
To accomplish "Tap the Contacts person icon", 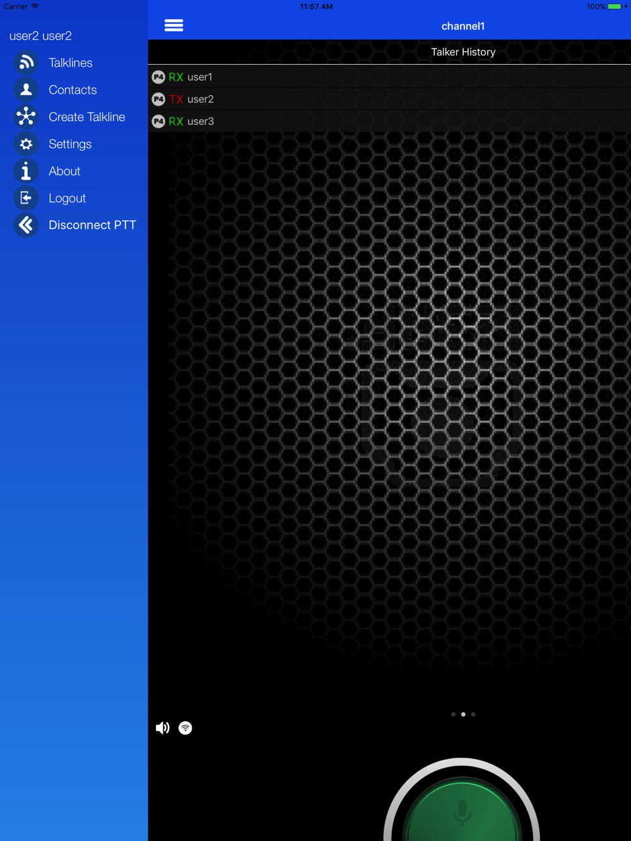I will (26, 90).
